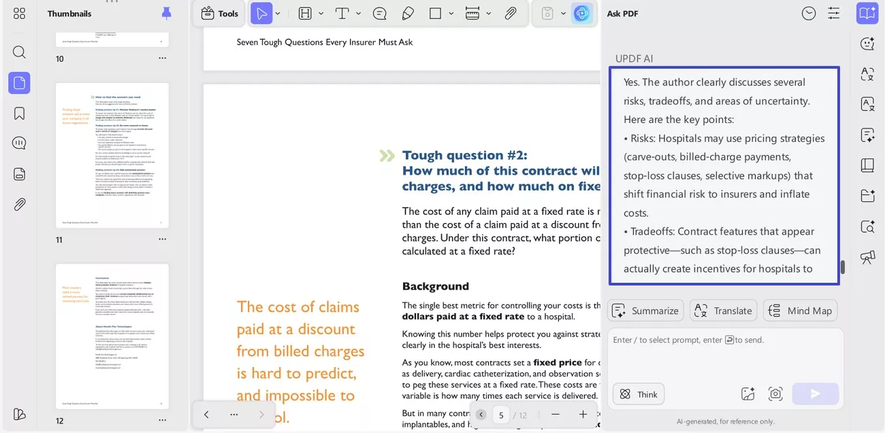The image size is (885, 433).
Task: Go back with the left arrow
Action: [206, 415]
